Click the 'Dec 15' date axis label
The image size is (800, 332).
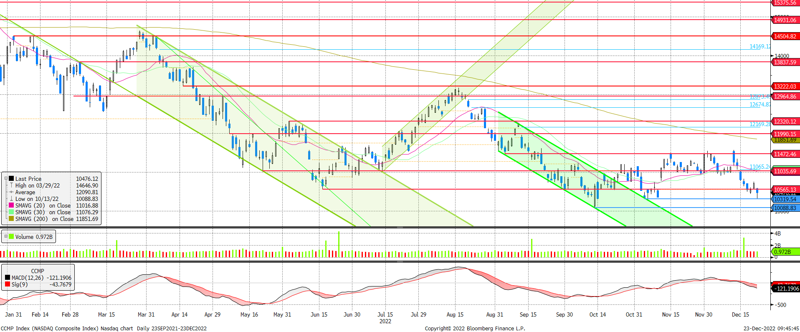[741, 314]
